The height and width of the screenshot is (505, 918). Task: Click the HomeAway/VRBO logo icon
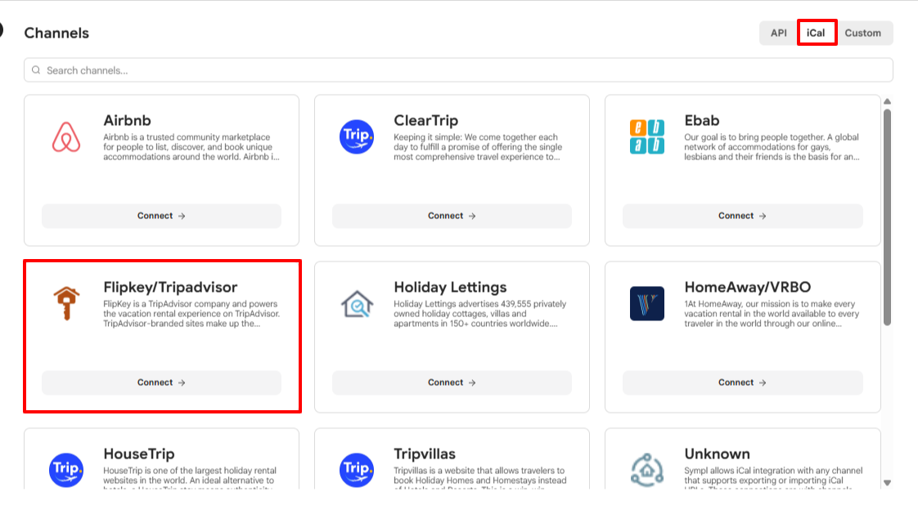[647, 303]
